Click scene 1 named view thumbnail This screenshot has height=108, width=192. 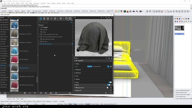179,28
